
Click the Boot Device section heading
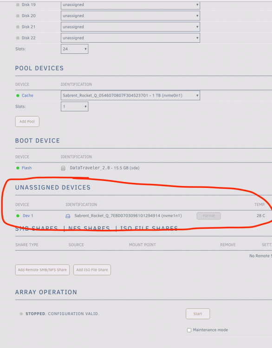point(38,141)
